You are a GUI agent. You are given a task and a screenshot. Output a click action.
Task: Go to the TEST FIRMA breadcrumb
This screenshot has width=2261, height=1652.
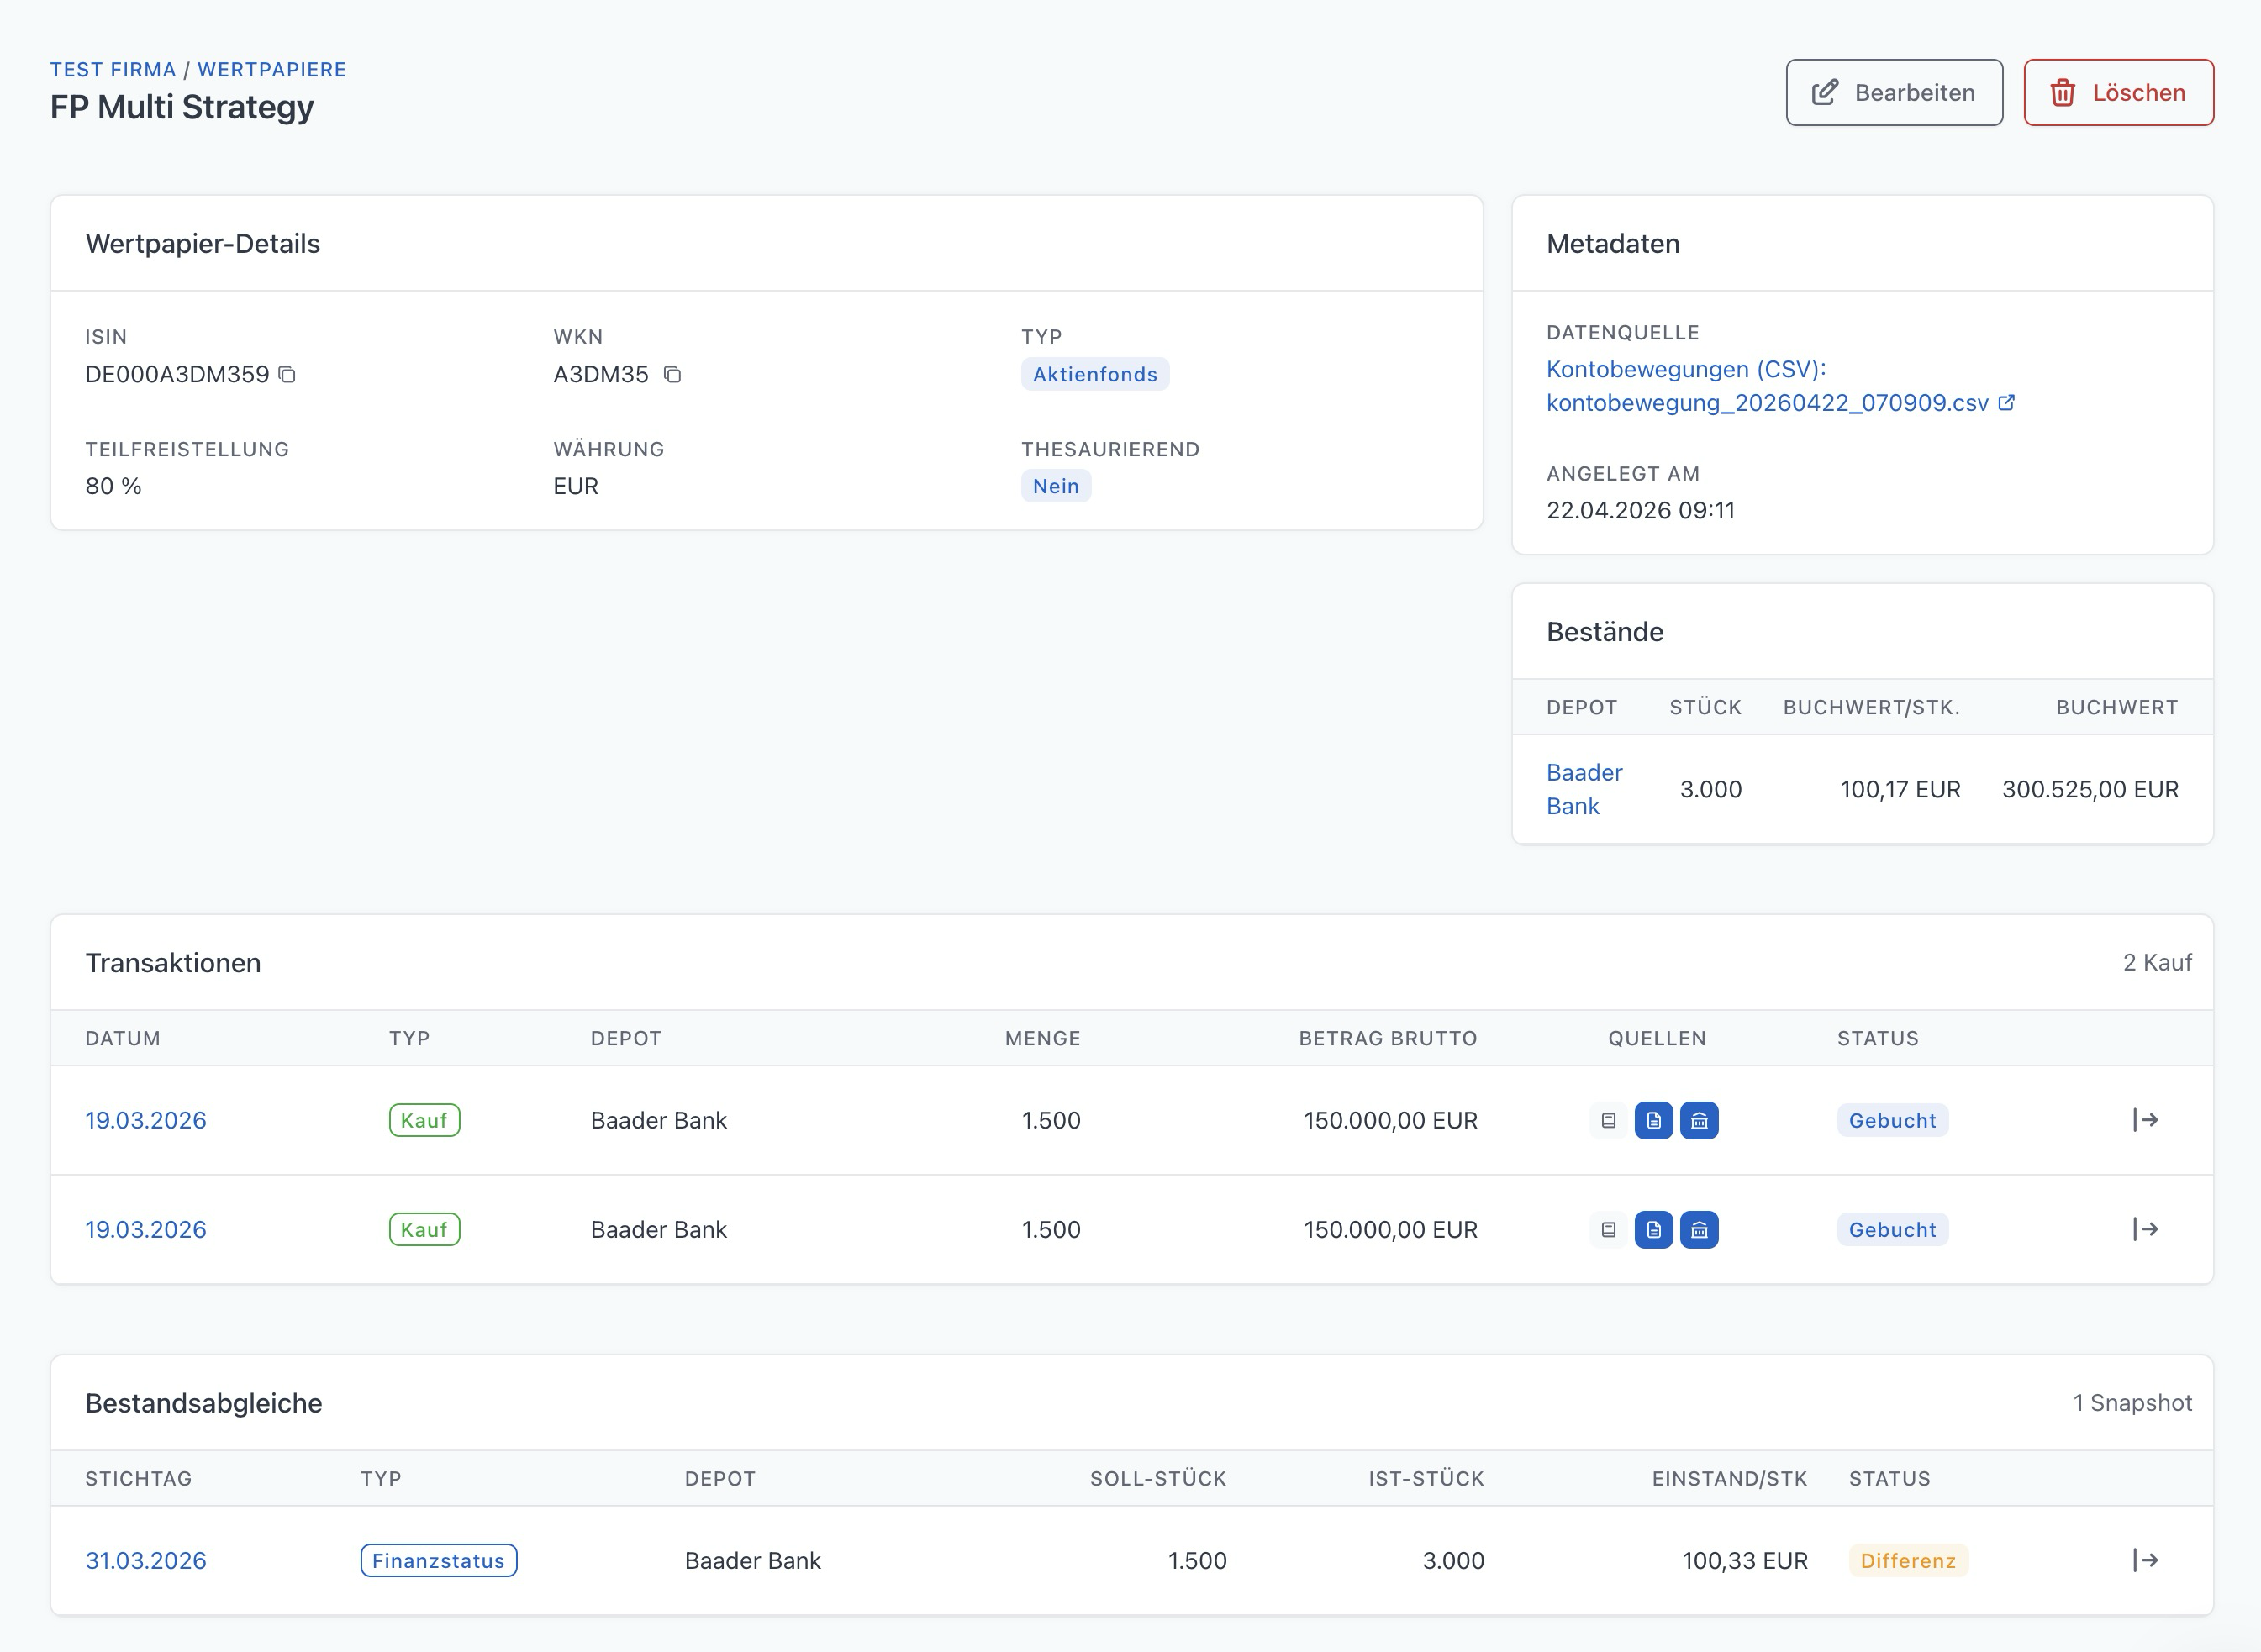[113, 69]
